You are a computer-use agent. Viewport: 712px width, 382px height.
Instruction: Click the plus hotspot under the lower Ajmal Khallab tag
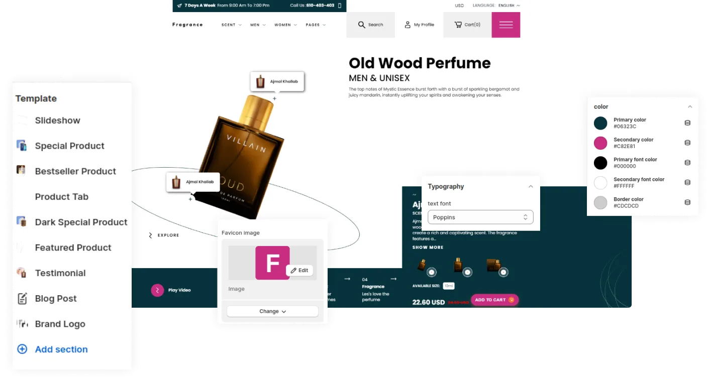190,199
